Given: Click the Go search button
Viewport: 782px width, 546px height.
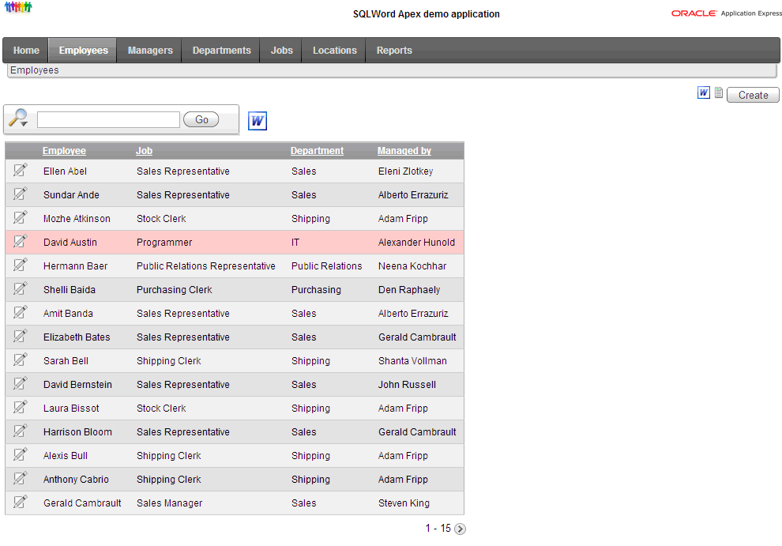Looking at the screenshot, I should tap(201, 120).
